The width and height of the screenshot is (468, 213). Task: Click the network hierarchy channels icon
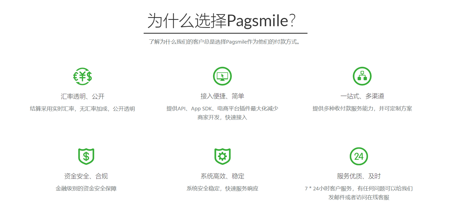coord(362,76)
